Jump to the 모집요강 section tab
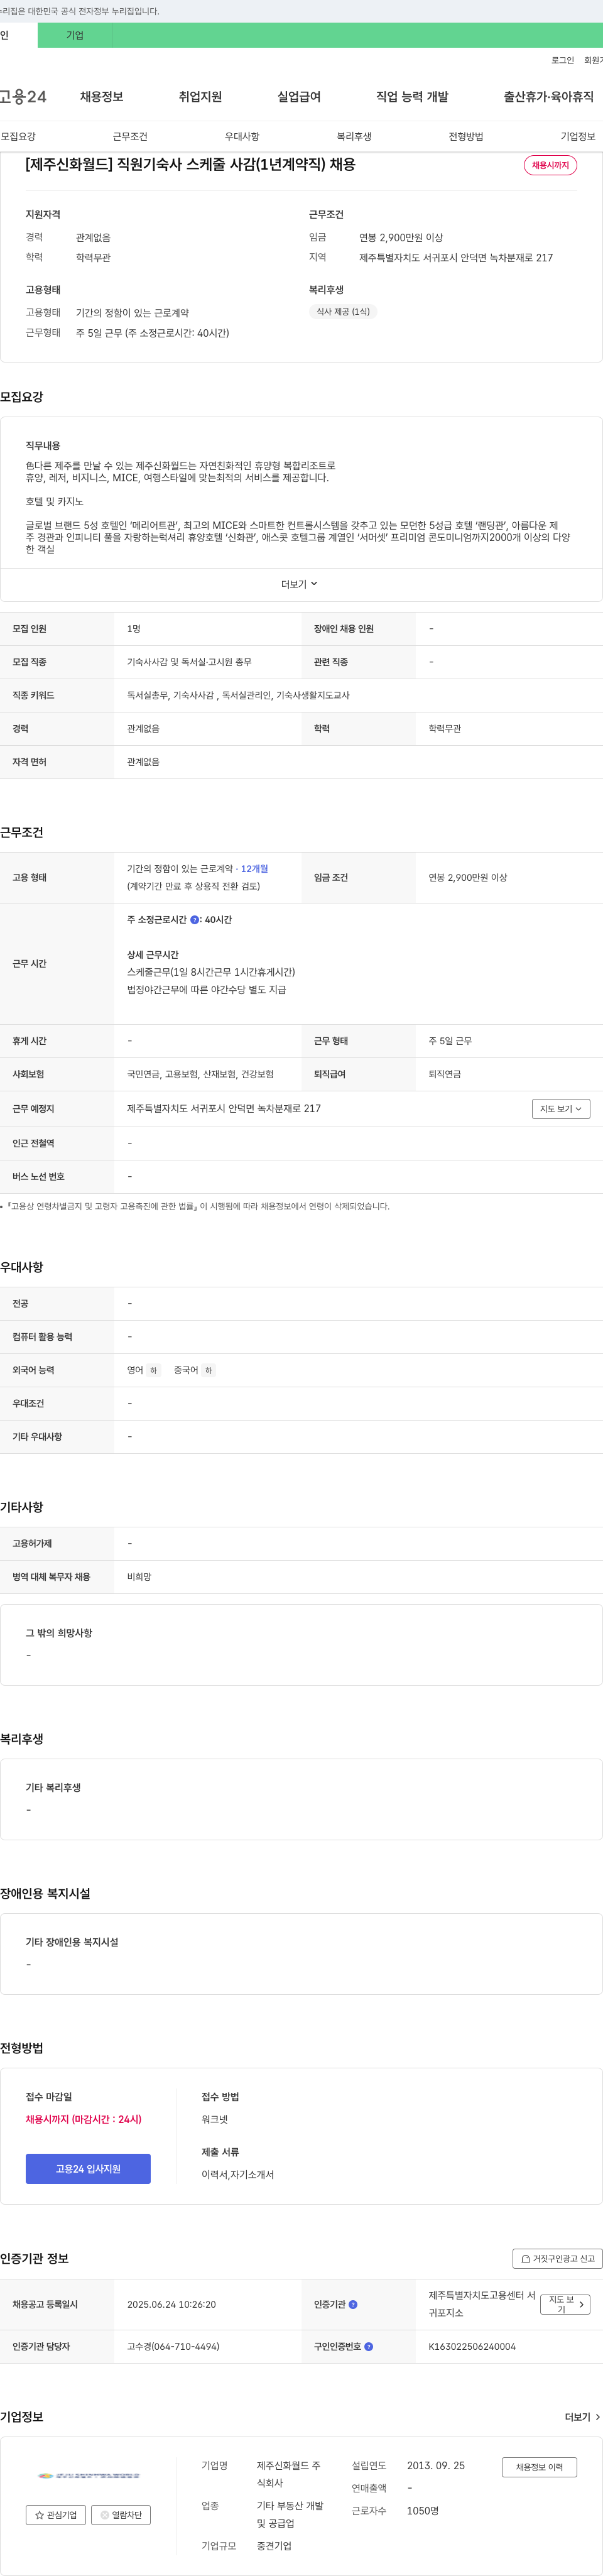This screenshot has height=2576, width=603. point(18,137)
